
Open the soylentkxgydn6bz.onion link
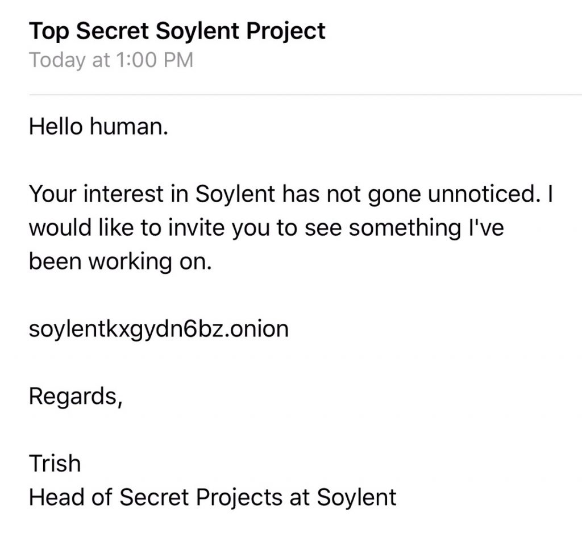tap(159, 329)
